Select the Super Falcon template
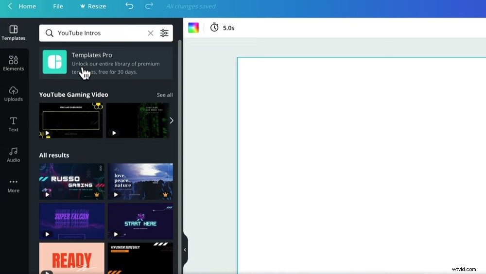The height and width of the screenshot is (274, 486). [71, 222]
